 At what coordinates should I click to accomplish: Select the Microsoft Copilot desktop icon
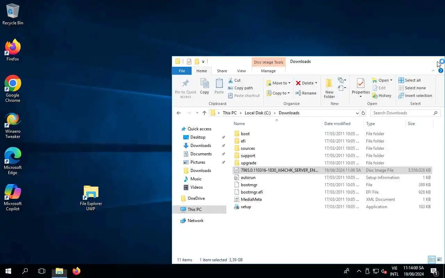pyautogui.click(x=13, y=197)
